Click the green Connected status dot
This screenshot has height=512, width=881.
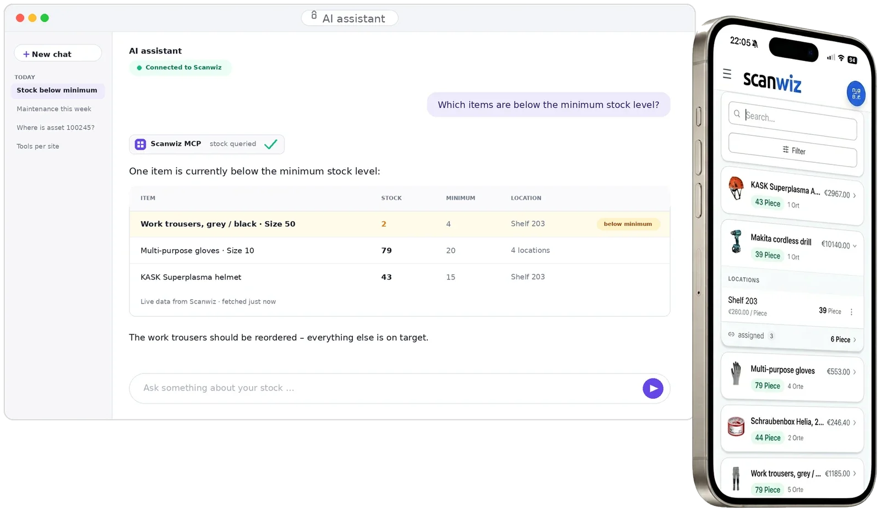(x=139, y=68)
